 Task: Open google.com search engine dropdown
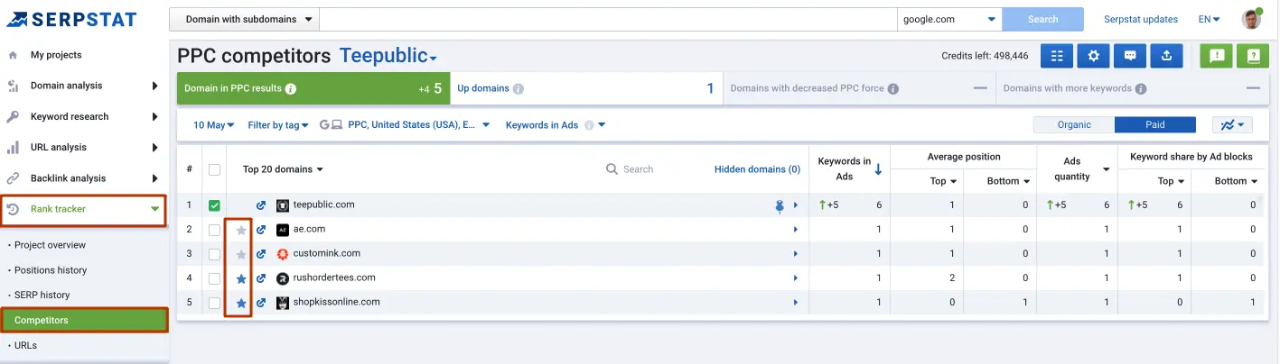point(949,19)
